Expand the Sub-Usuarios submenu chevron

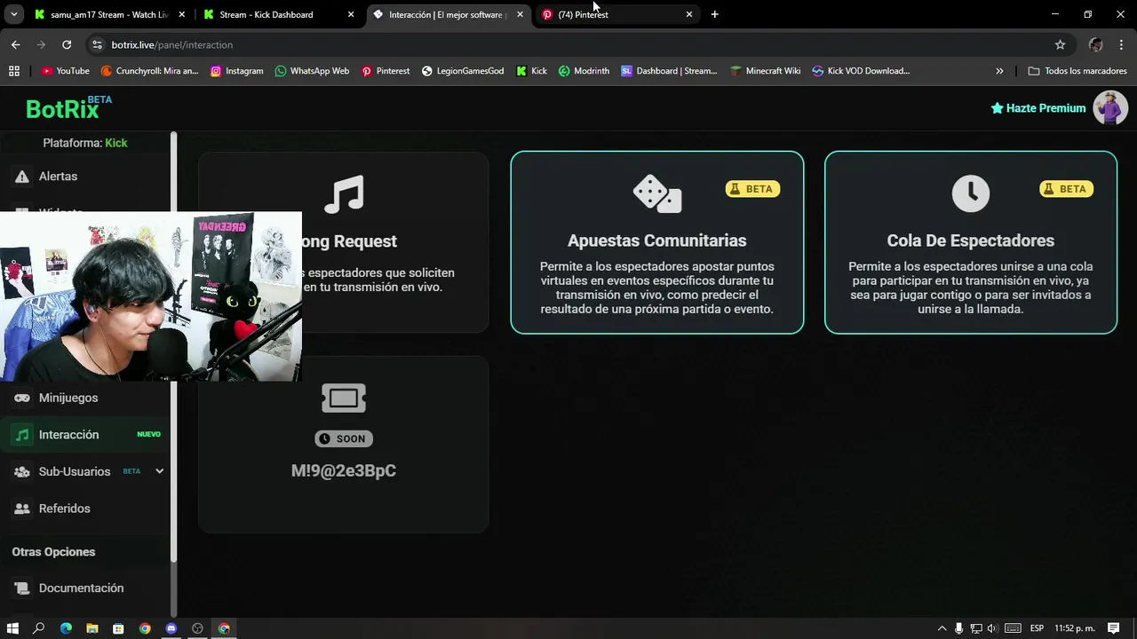click(160, 471)
